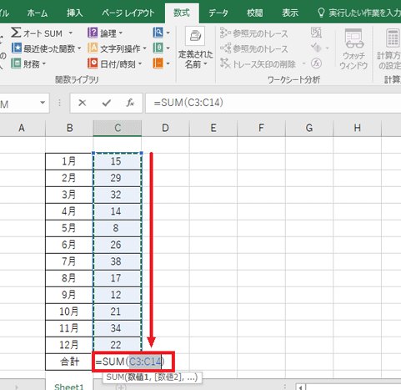
Task: Open the Error Checking dropdown arrow
Action: tap(328, 48)
